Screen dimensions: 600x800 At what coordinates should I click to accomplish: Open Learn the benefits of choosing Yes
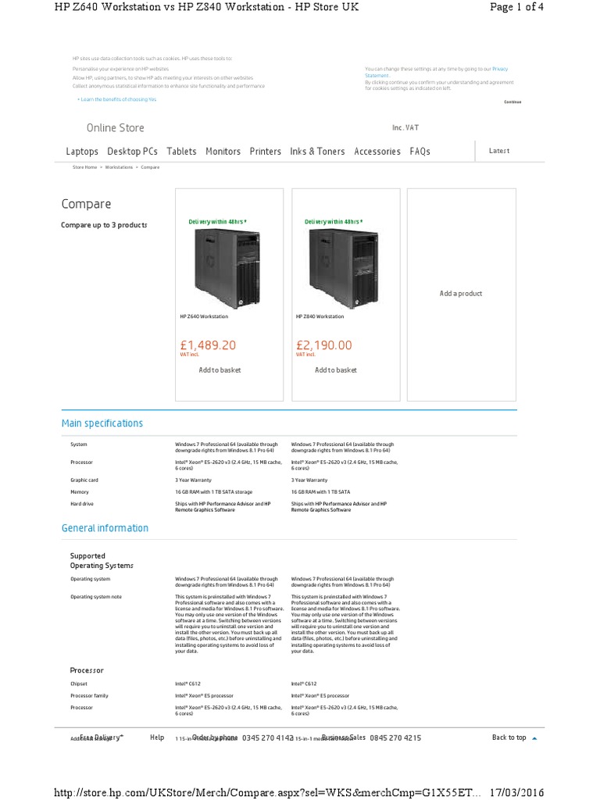[x=117, y=99]
